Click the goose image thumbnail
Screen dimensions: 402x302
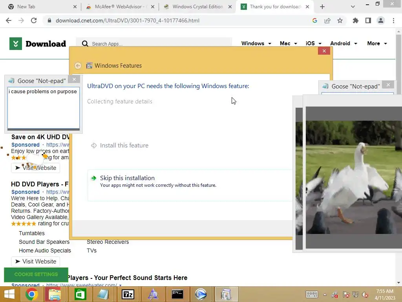(x=354, y=177)
